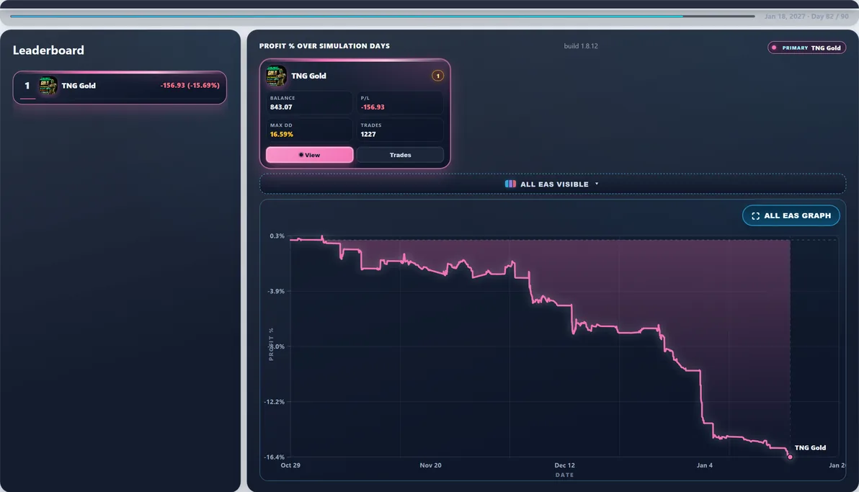Click the MAX DD value 16.59%
This screenshot has height=492, width=859.
click(x=282, y=134)
